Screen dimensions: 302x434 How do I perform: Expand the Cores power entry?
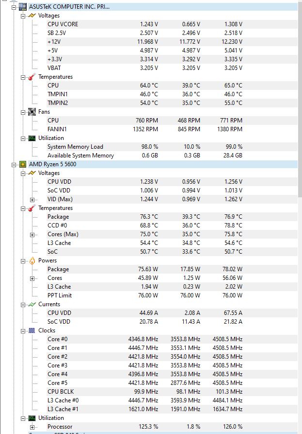[32, 278]
